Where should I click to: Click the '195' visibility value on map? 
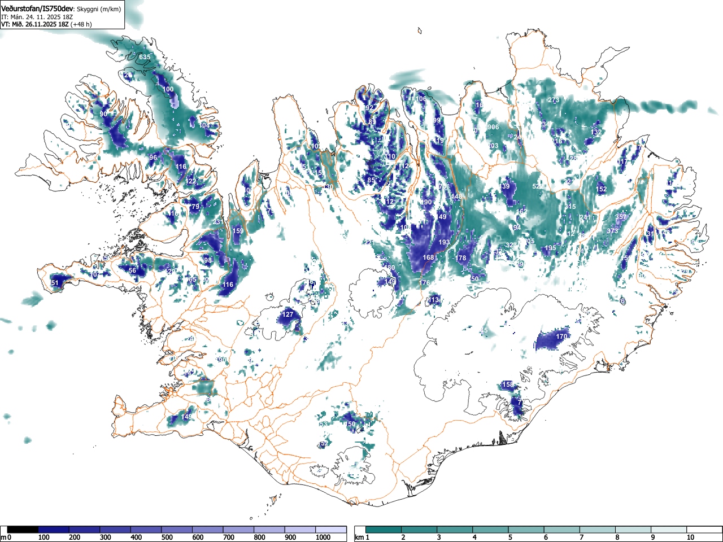click(x=550, y=248)
